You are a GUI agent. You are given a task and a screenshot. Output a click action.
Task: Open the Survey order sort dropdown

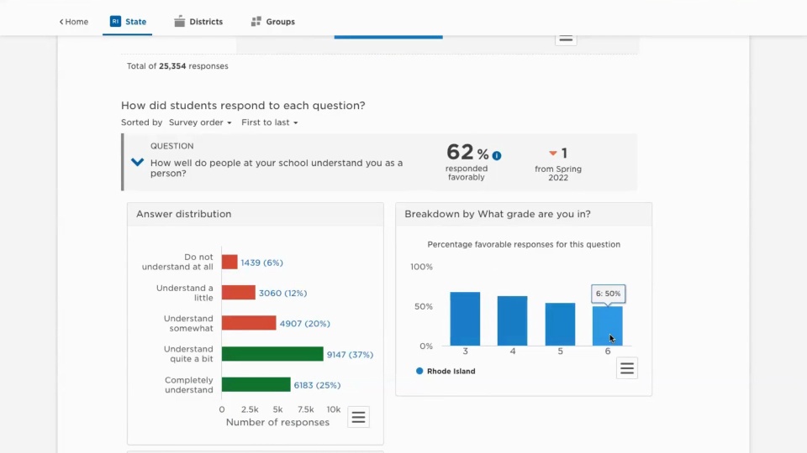(x=200, y=122)
